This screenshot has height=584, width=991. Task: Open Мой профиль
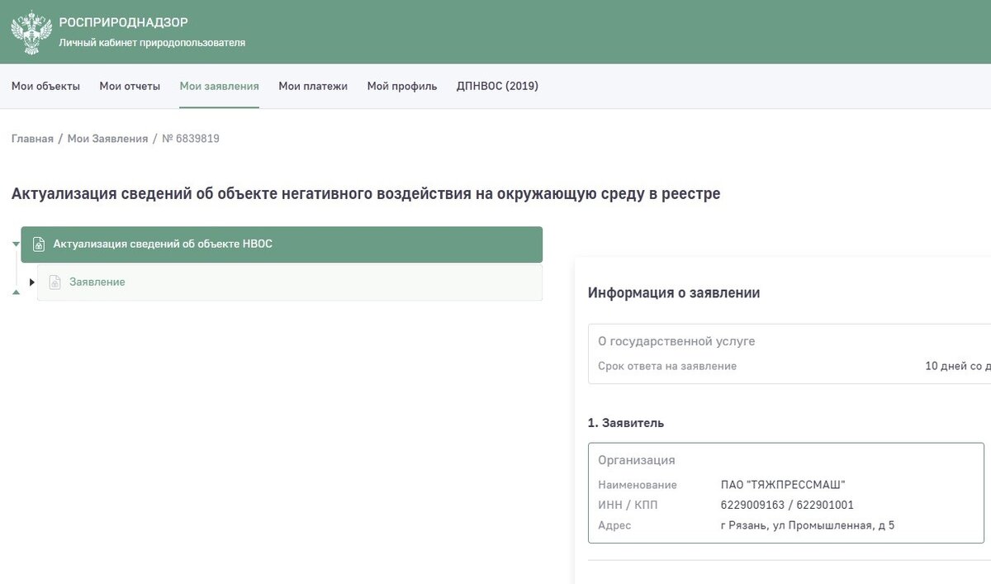click(402, 86)
